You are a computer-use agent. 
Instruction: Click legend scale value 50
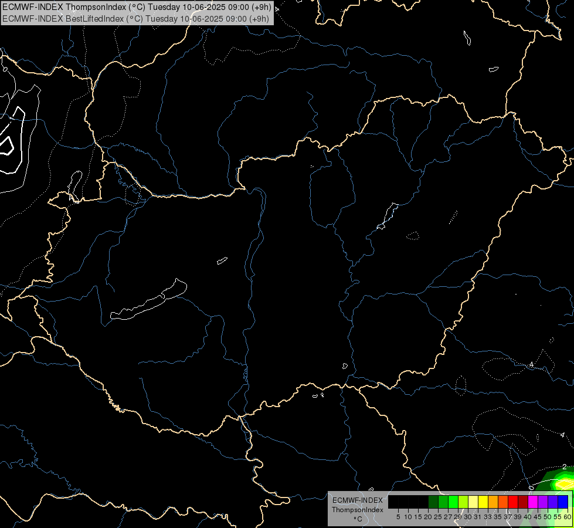tap(548, 517)
